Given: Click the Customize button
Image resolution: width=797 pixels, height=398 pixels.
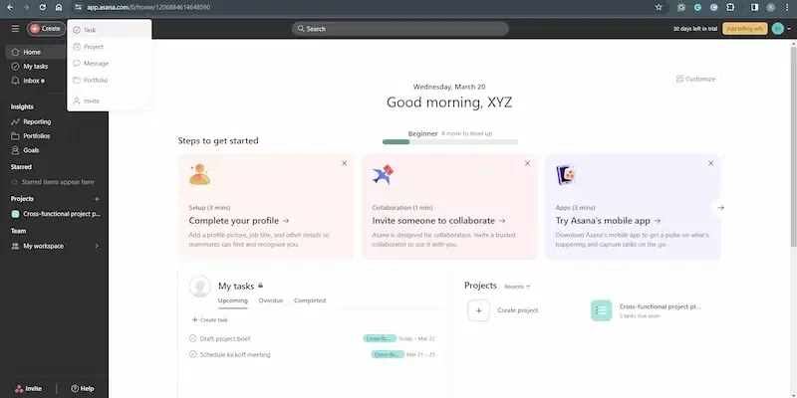Looking at the screenshot, I should click(x=695, y=79).
